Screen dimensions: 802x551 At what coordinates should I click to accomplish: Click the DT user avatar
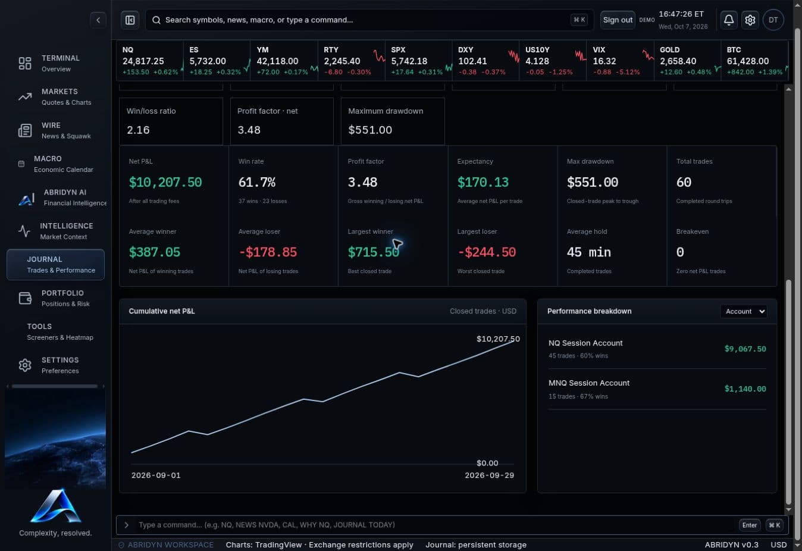(x=773, y=20)
